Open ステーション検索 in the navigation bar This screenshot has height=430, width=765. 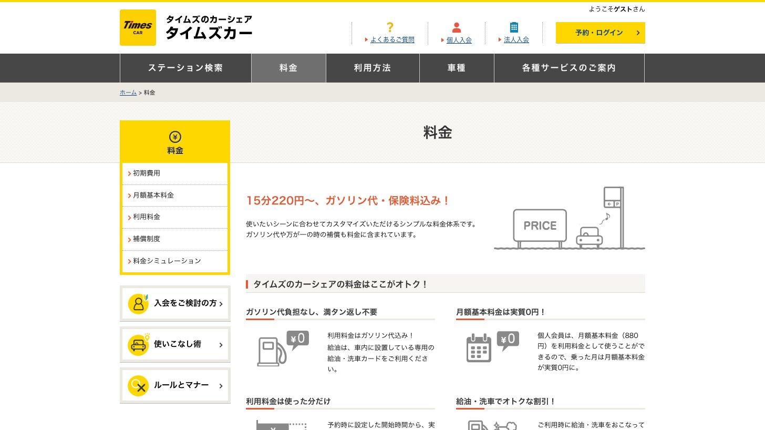coord(185,68)
